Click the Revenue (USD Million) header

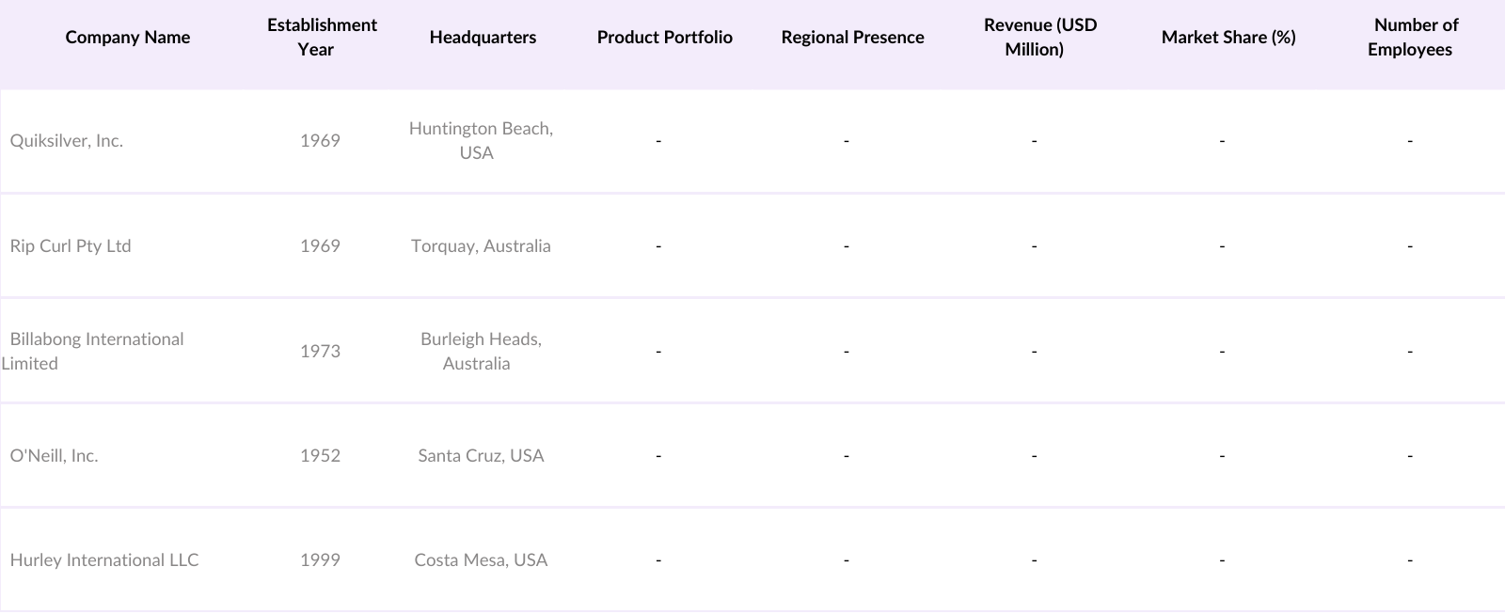click(1039, 38)
